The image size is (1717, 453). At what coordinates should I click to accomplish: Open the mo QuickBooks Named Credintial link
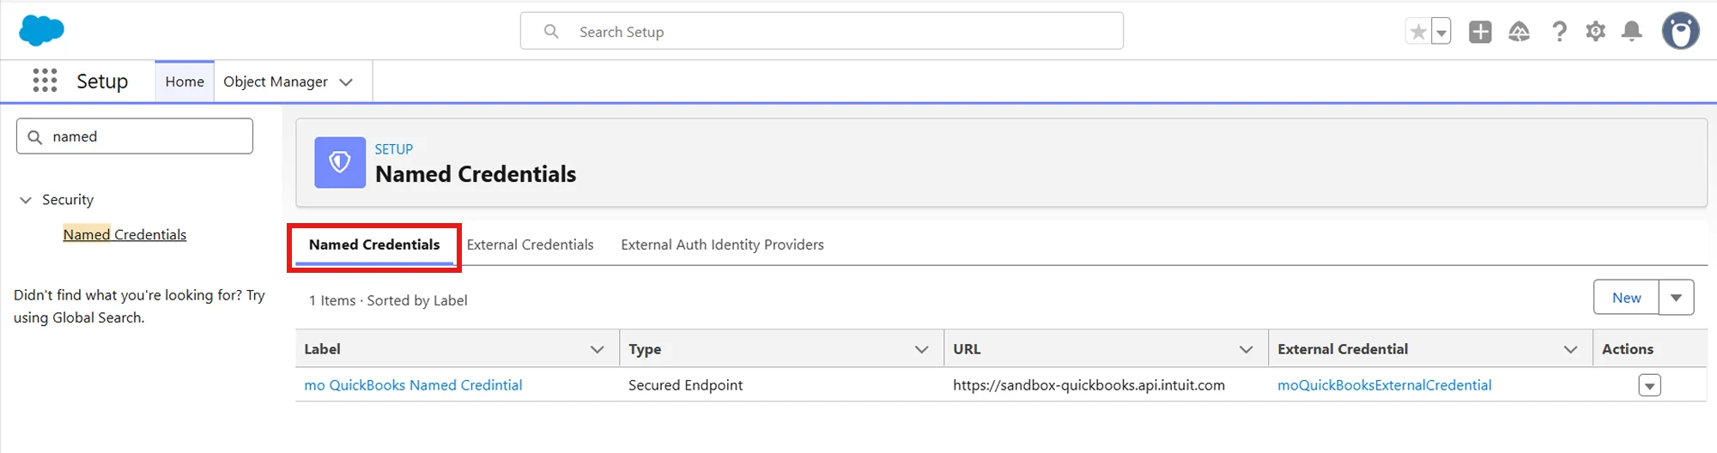(413, 385)
